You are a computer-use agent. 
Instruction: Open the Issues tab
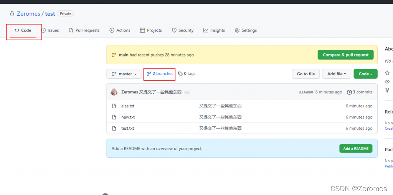pos(50,30)
